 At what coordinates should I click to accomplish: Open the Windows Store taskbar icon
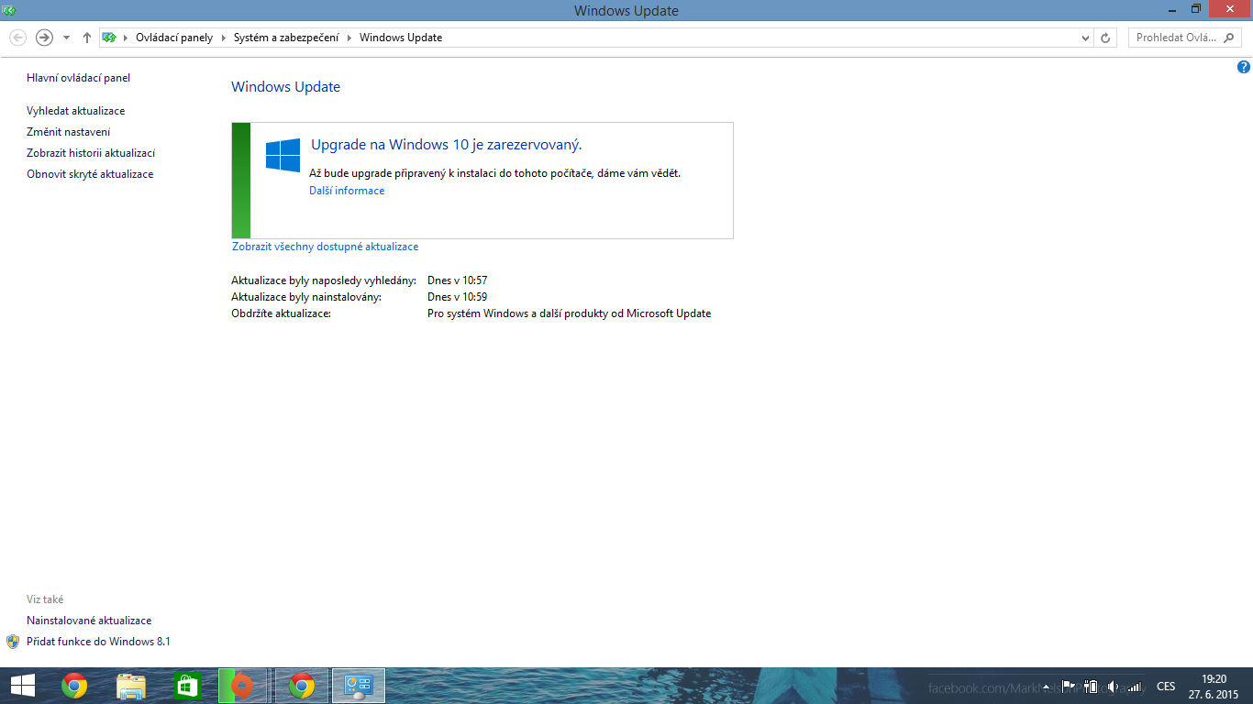188,686
